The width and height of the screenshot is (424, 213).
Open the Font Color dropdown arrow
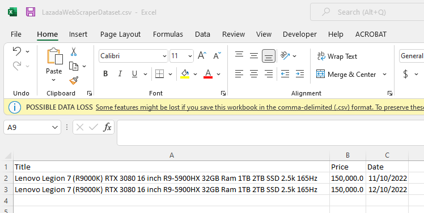coord(218,74)
